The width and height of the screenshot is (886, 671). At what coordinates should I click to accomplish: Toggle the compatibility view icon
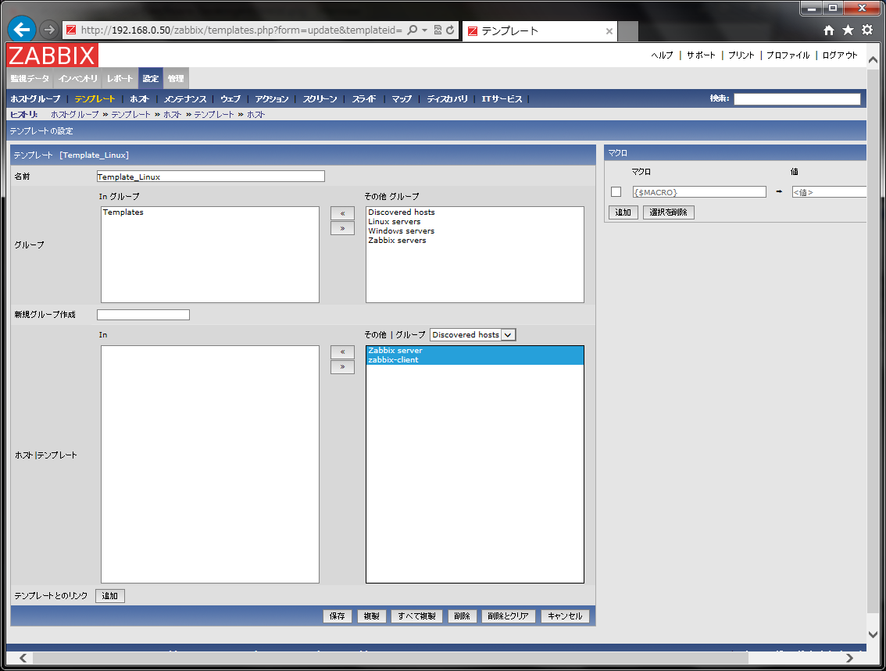click(x=438, y=30)
